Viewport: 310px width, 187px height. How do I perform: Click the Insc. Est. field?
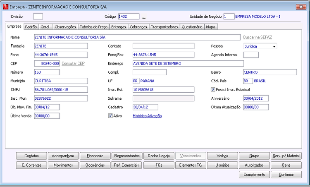(x=164, y=90)
